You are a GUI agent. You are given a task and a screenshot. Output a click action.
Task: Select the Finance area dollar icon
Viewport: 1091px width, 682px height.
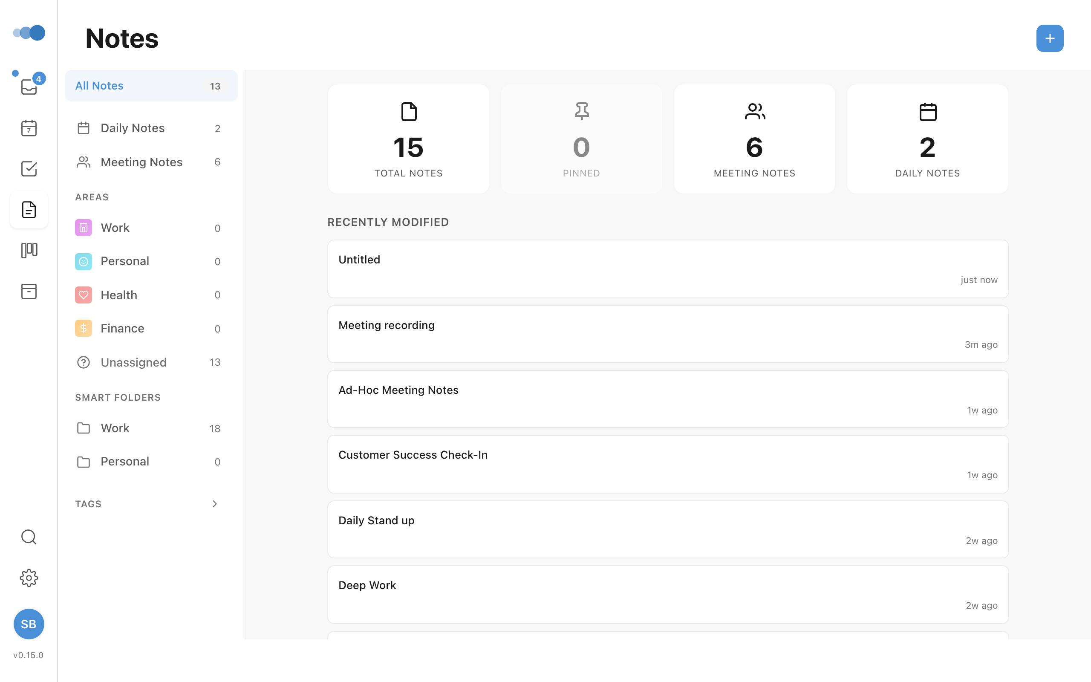click(84, 328)
